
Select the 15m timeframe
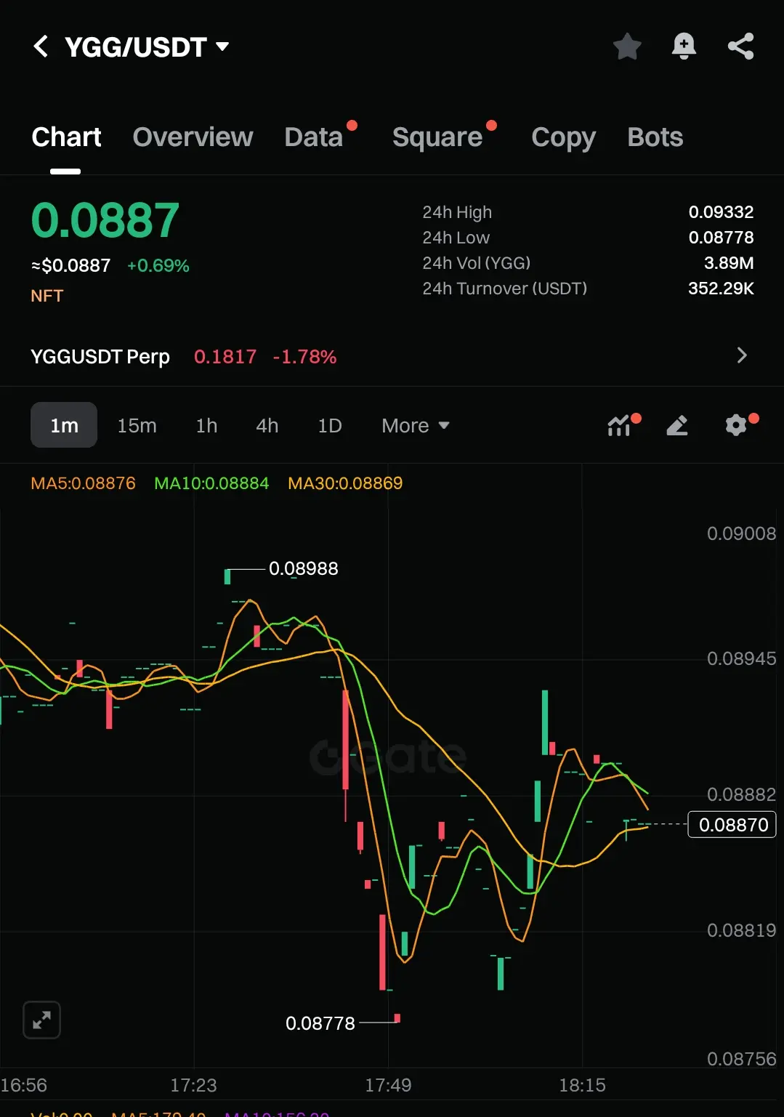pos(137,425)
